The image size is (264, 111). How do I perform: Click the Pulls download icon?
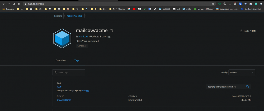click(x=241, y=31)
